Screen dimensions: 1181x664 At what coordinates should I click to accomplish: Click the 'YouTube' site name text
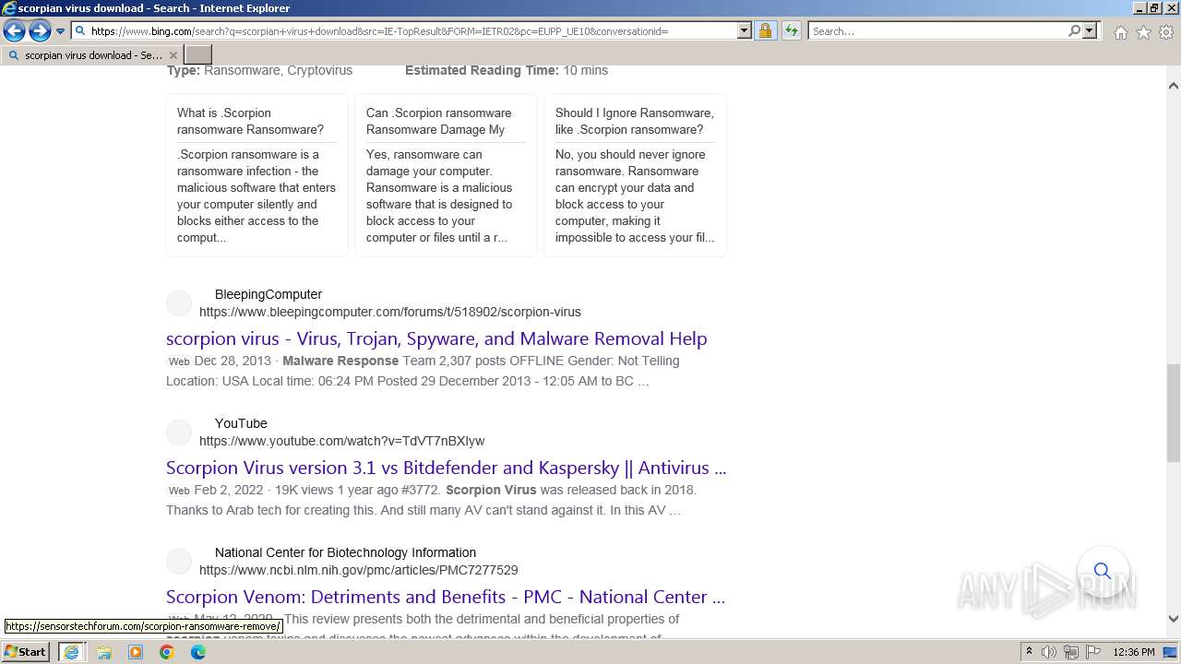pos(241,423)
